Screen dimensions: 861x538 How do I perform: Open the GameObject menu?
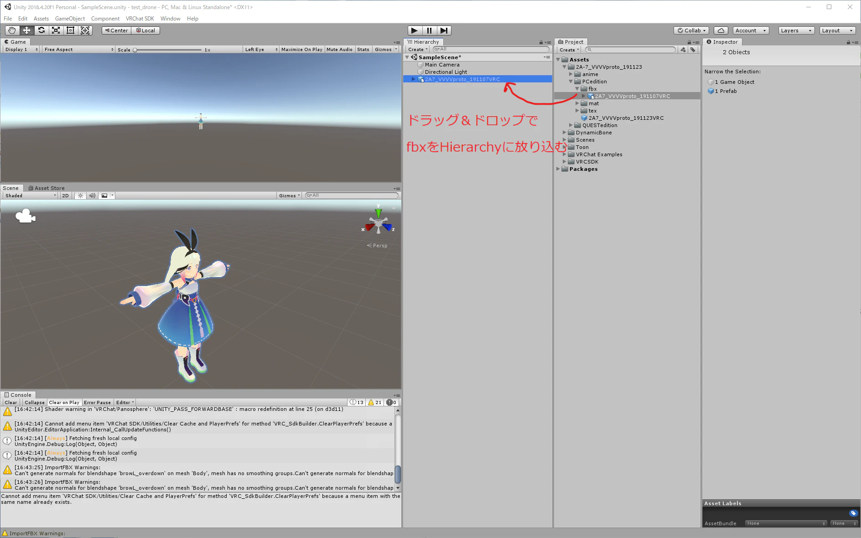click(x=70, y=19)
